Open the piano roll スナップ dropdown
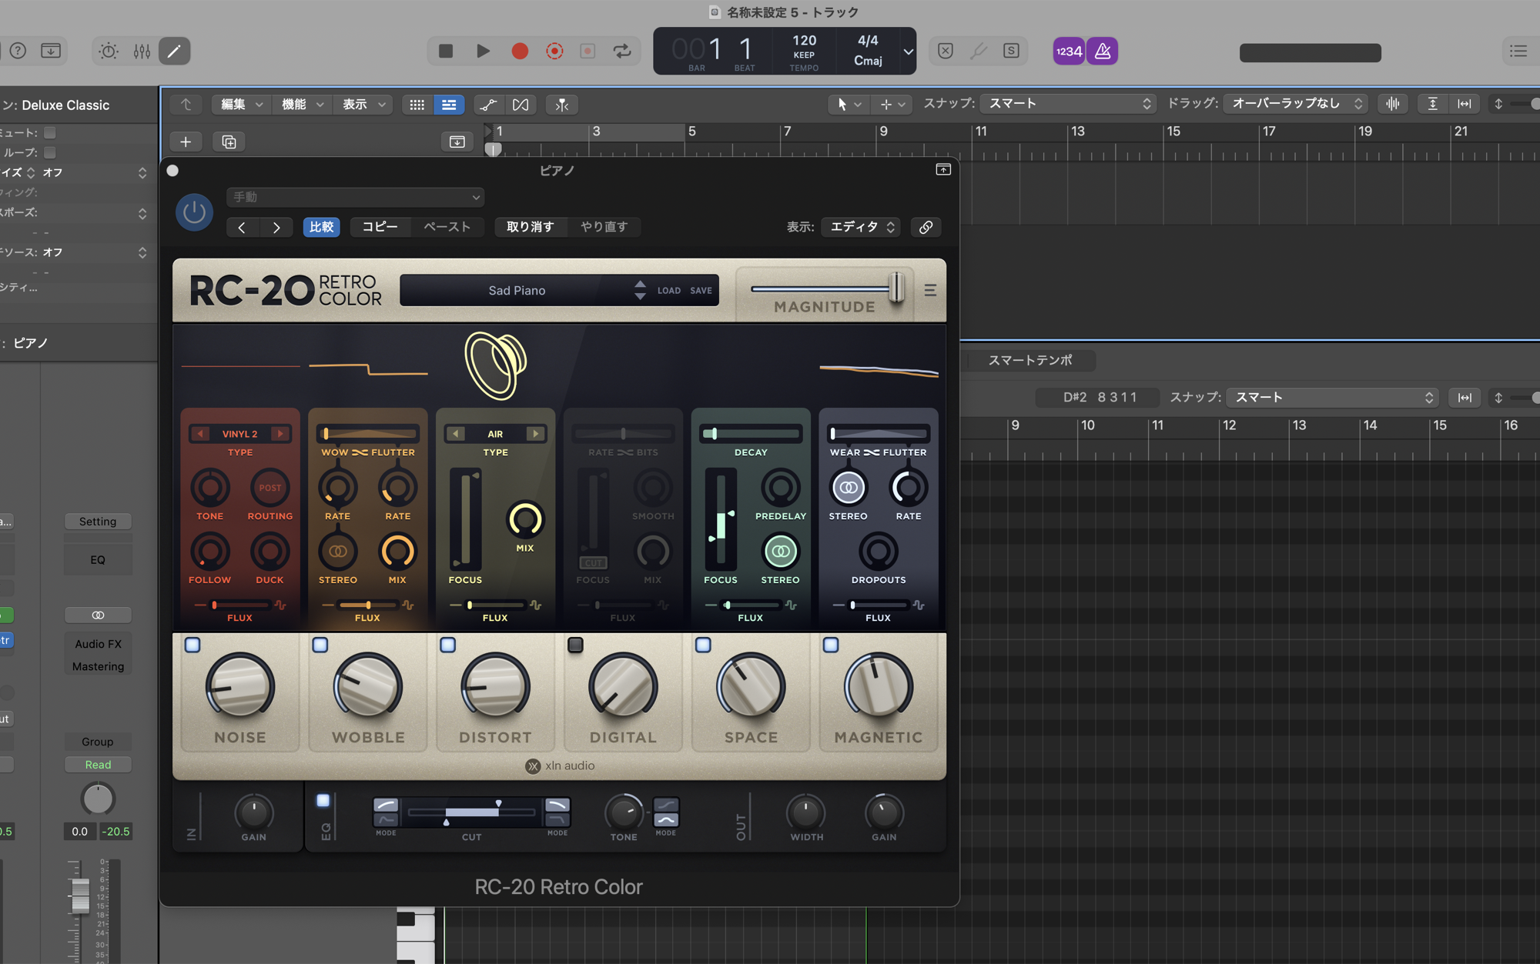 coord(1333,398)
